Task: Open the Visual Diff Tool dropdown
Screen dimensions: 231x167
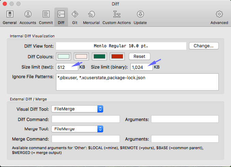Action: 77,109
